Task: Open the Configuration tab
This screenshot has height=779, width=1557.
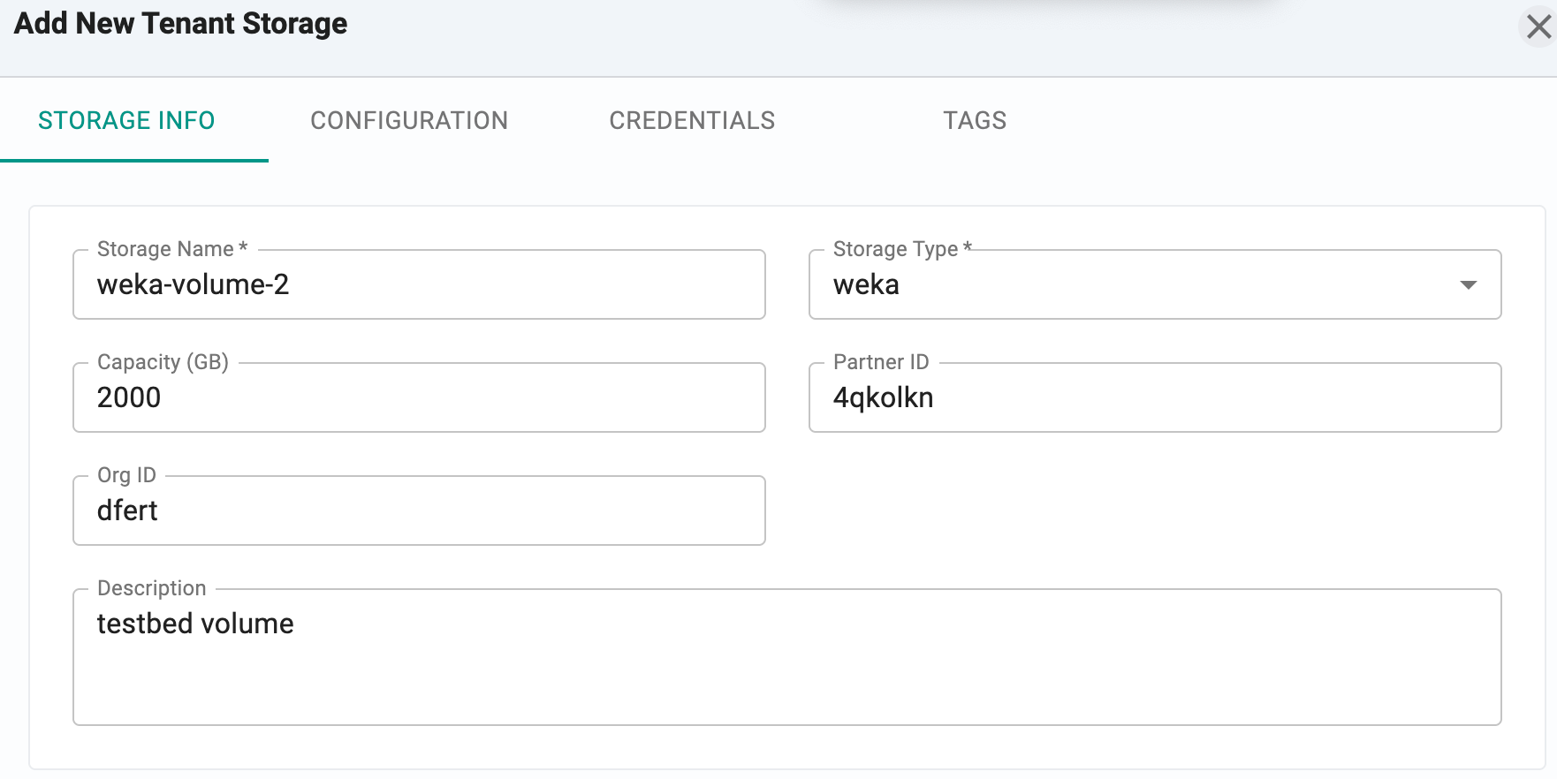Action: (409, 120)
